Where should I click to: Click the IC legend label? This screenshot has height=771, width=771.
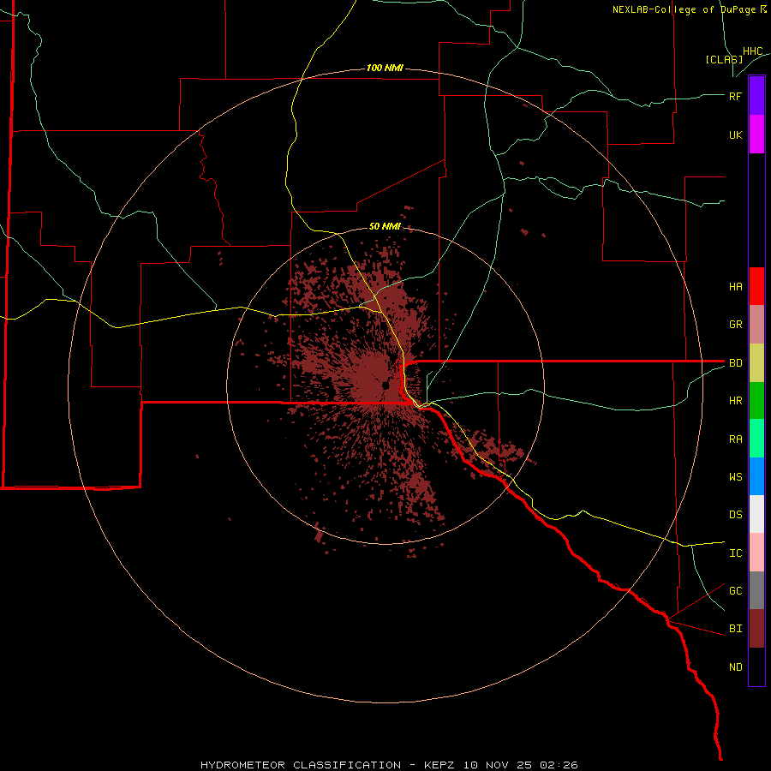735,553
